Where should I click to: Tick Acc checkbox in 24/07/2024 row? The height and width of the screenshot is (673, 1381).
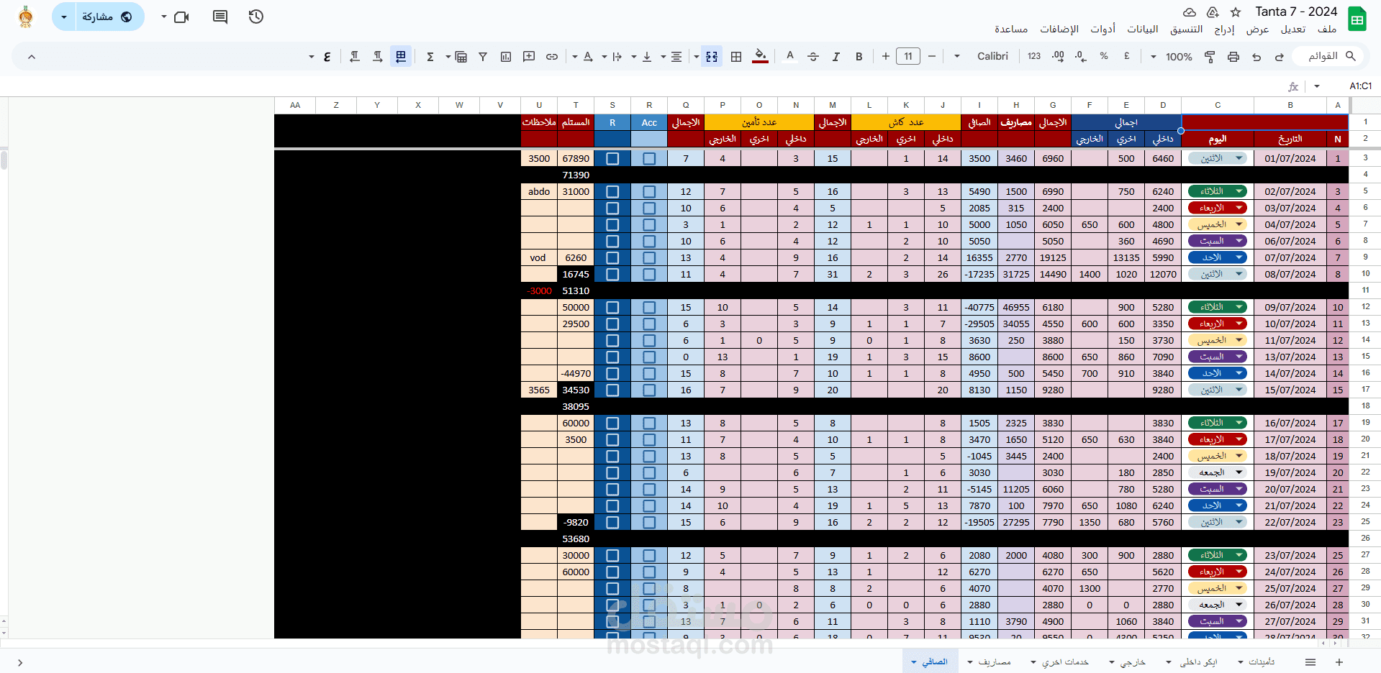tap(649, 572)
